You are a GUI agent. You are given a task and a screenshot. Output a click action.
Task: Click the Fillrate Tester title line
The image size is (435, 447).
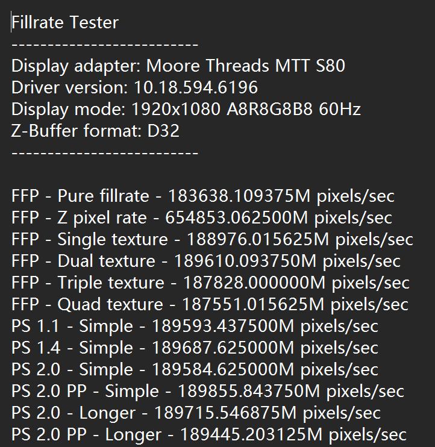point(65,23)
